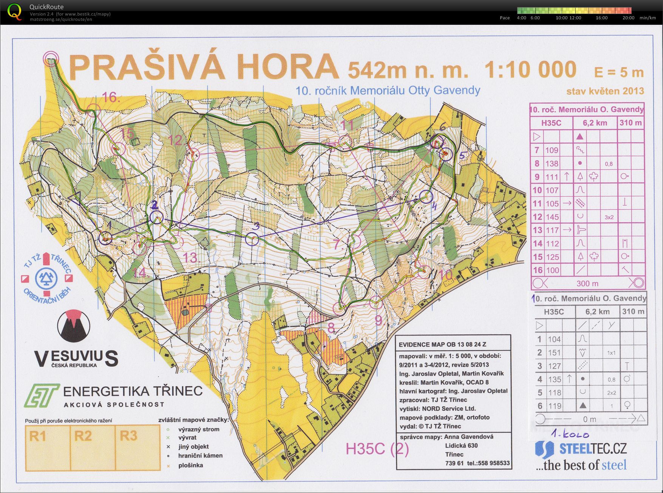
Task: Open the matstroeng.se/quickroute/en link
Action: pyautogui.click(x=61, y=19)
